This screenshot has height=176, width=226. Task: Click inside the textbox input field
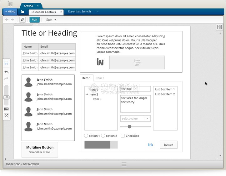tap(135, 89)
